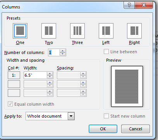Click Whole document combo box text
158x140 pixels.
click(44, 116)
